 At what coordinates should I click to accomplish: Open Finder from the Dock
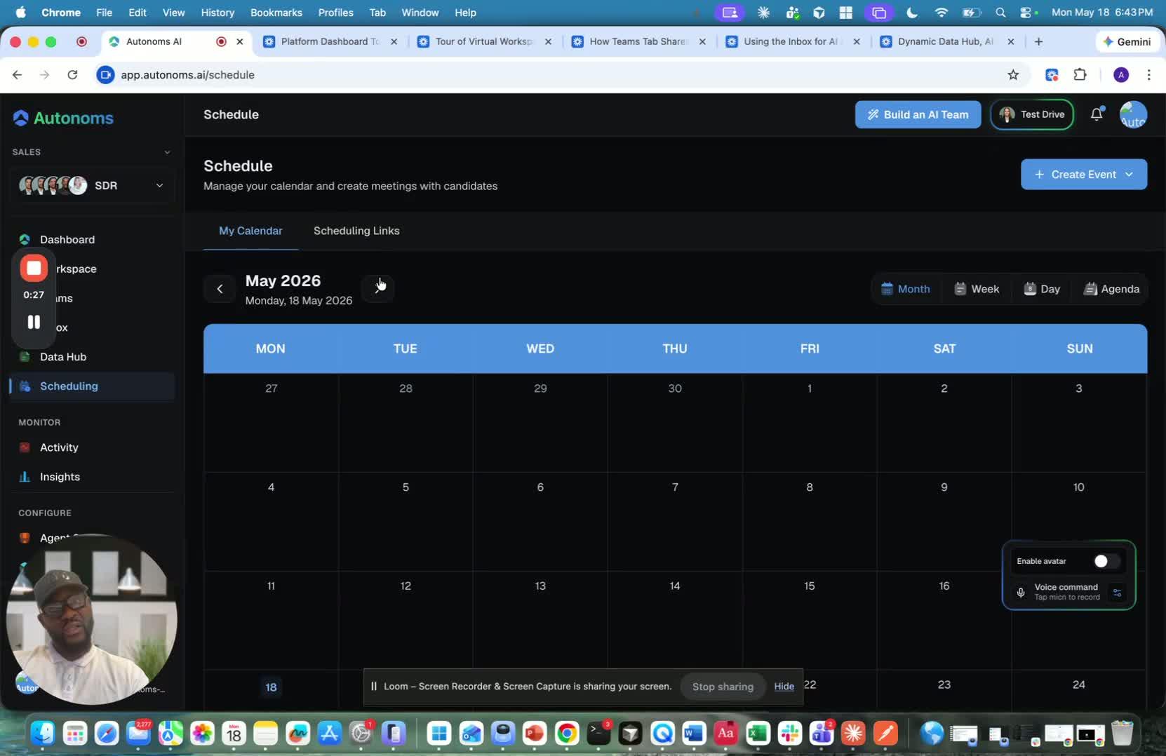tap(43, 734)
